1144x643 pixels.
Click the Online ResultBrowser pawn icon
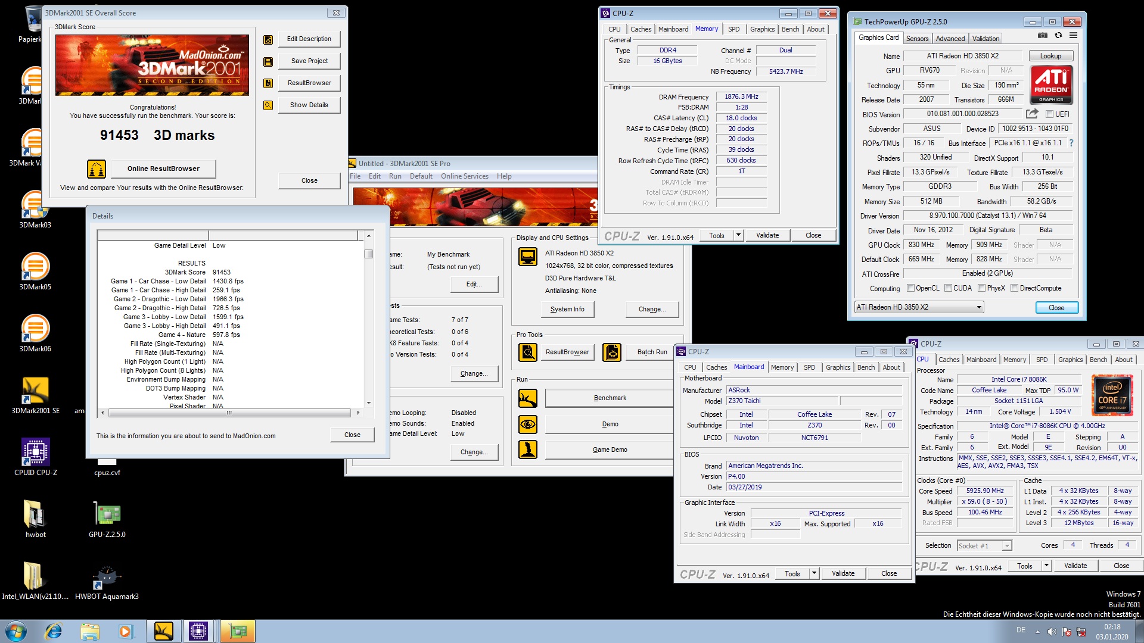(97, 169)
